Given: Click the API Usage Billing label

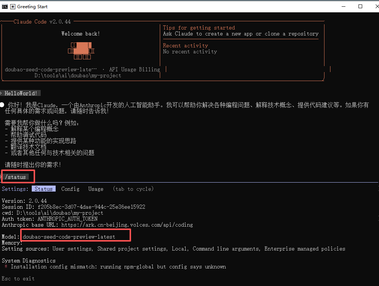Looking at the screenshot, I should coord(135,69).
